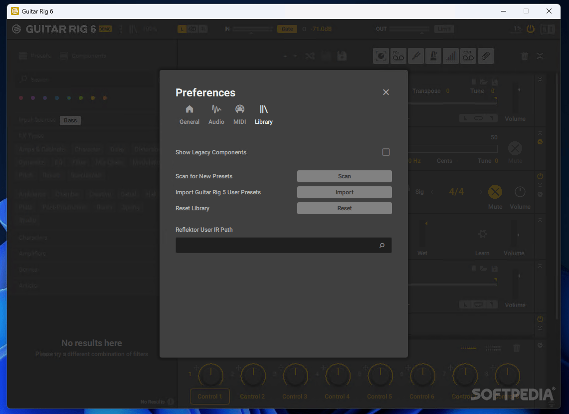This screenshot has width=569, height=414.
Task: Open file folder icon in top tape deck
Action: pyautogui.click(x=483, y=82)
